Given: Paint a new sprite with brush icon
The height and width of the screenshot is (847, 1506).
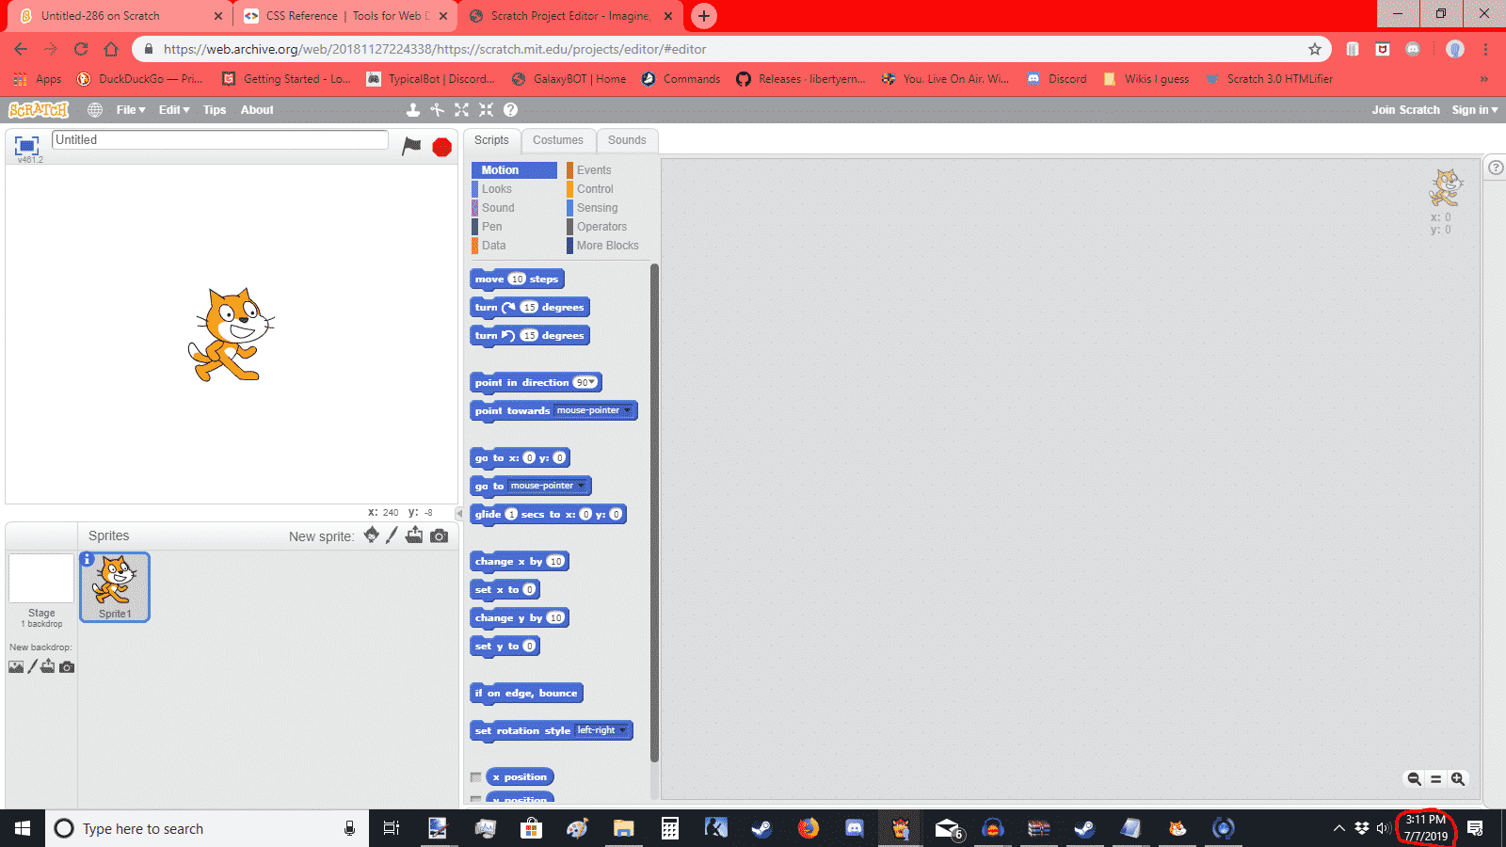Looking at the screenshot, I should click(x=393, y=535).
